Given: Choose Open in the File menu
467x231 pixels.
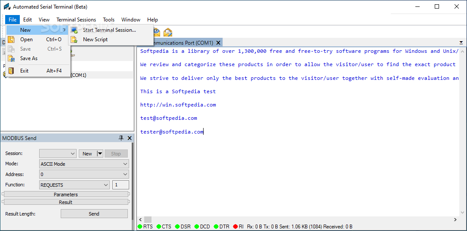Looking at the screenshot, I should click(x=37, y=40).
